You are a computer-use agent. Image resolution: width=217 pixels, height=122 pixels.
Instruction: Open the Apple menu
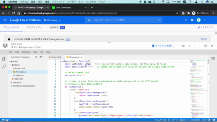coord(4,2)
